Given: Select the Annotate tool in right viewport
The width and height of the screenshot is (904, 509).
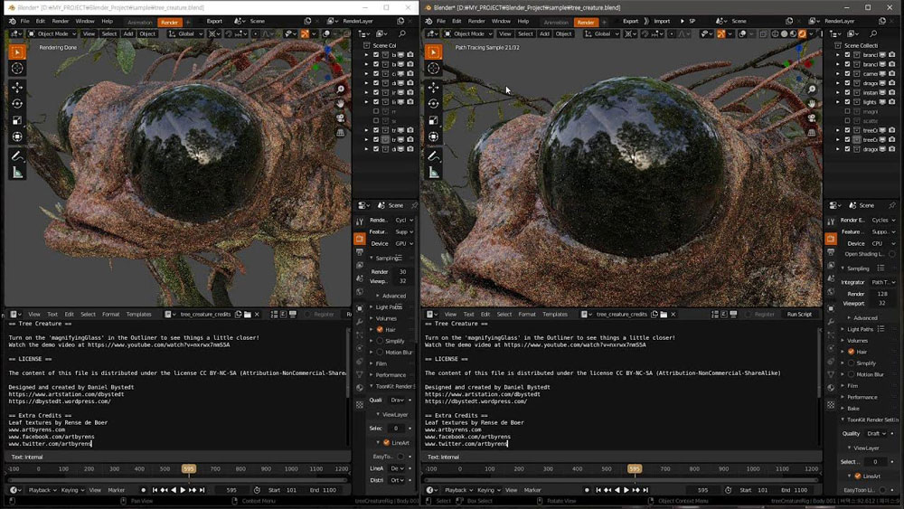Looking at the screenshot, I should [434, 156].
